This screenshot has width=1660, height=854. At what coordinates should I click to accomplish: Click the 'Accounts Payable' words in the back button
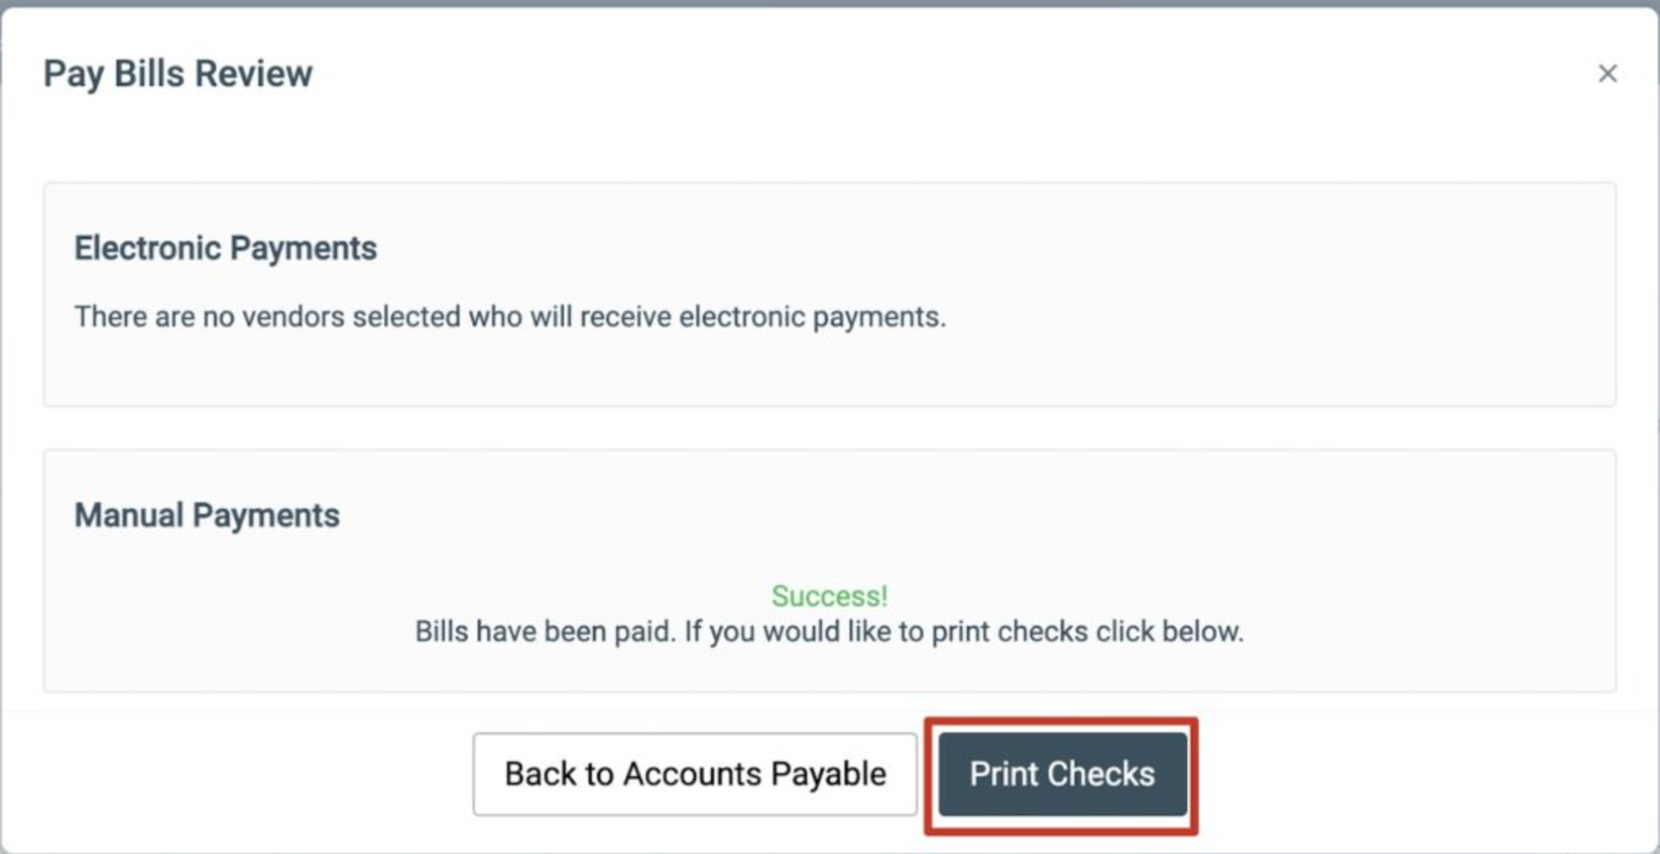pos(754,774)
